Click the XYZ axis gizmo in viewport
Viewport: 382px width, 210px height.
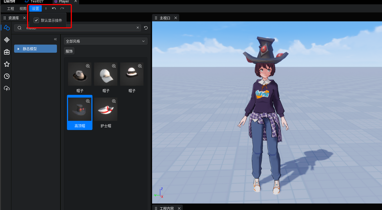point(159,193)
